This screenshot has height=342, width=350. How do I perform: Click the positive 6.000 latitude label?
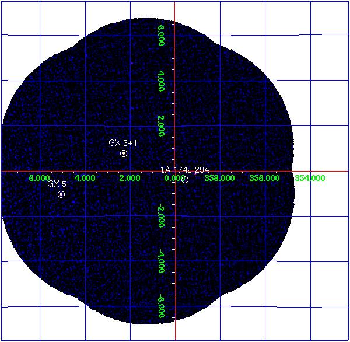point(162,35)
